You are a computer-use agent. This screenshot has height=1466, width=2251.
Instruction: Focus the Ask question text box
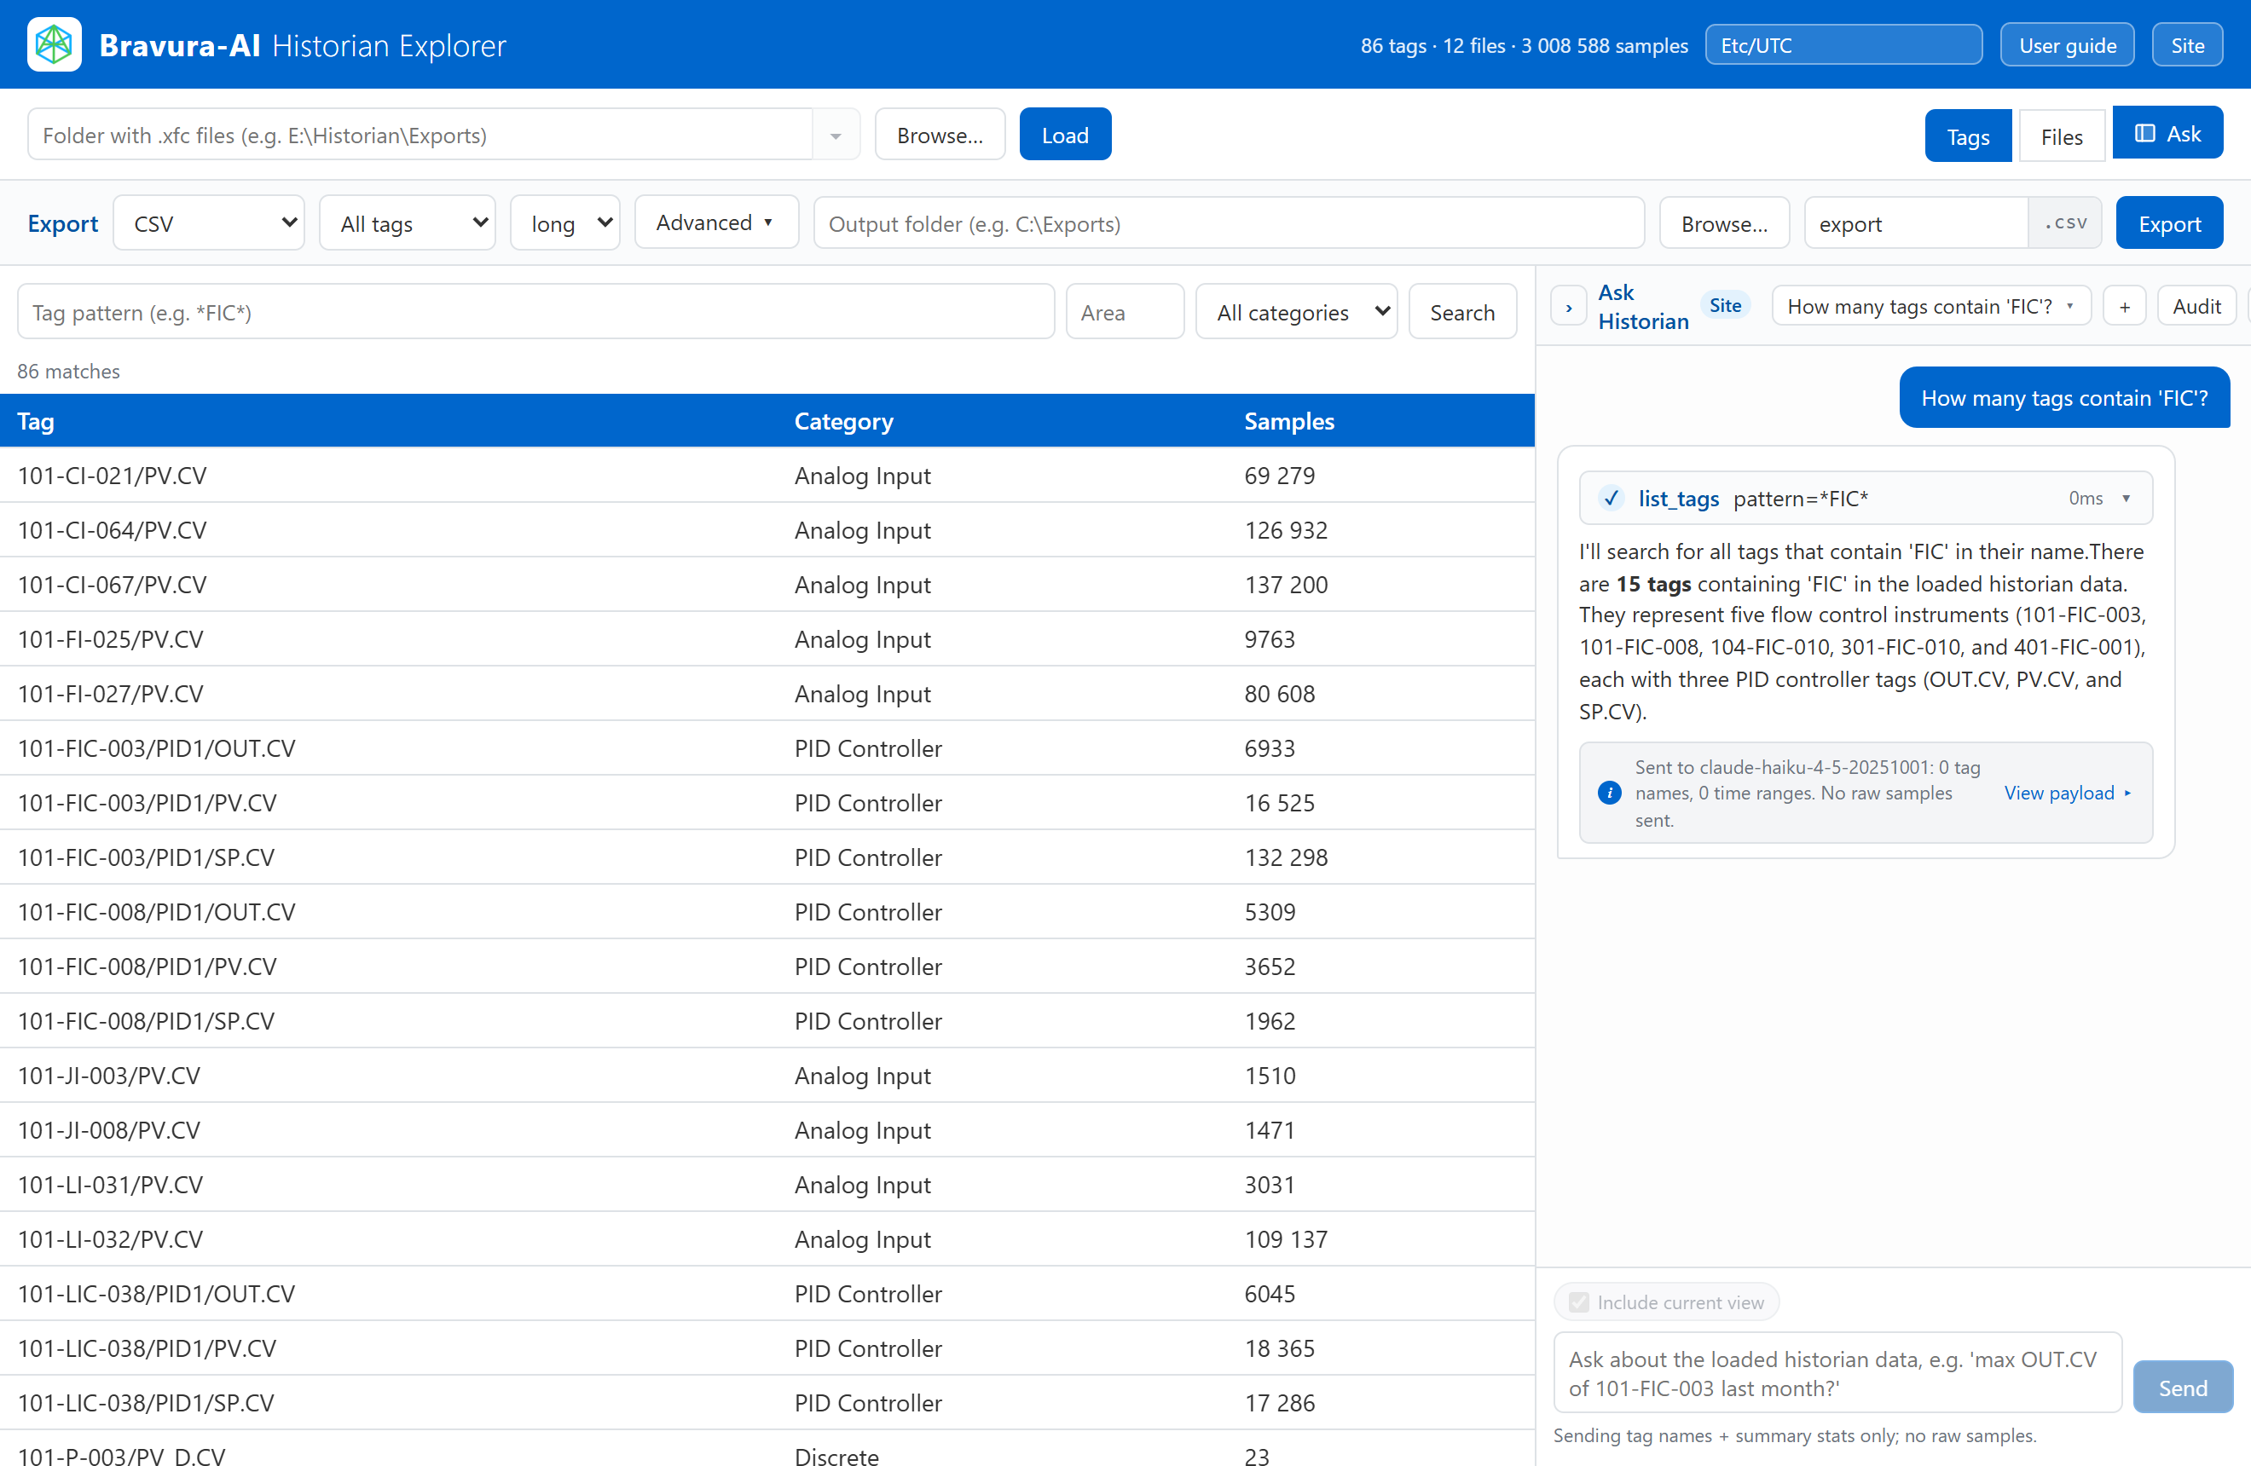1837,1372
